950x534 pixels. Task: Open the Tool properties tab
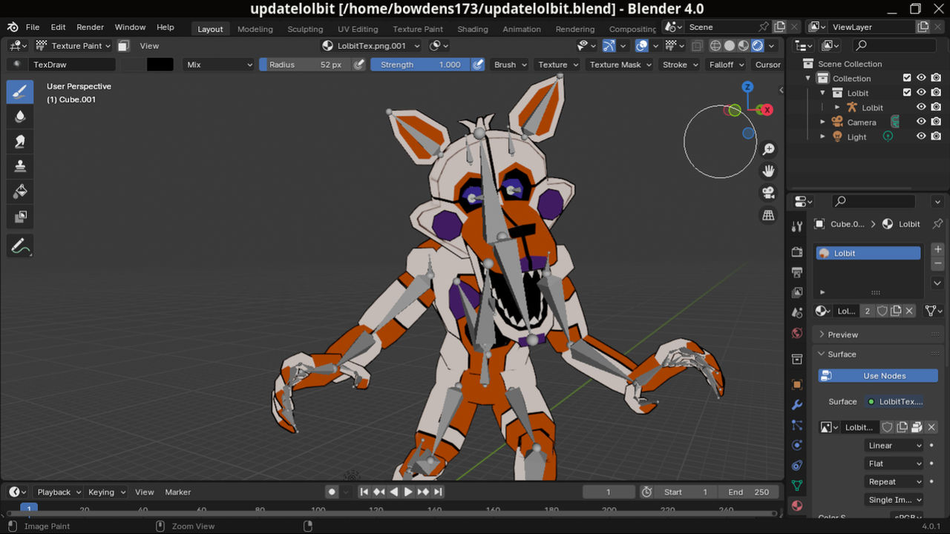coord(797,226)
